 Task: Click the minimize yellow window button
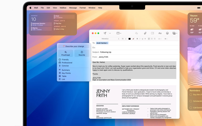95,33
